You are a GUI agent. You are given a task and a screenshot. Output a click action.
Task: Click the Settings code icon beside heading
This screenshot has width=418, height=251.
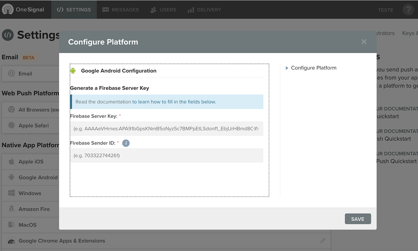[8, 35]
